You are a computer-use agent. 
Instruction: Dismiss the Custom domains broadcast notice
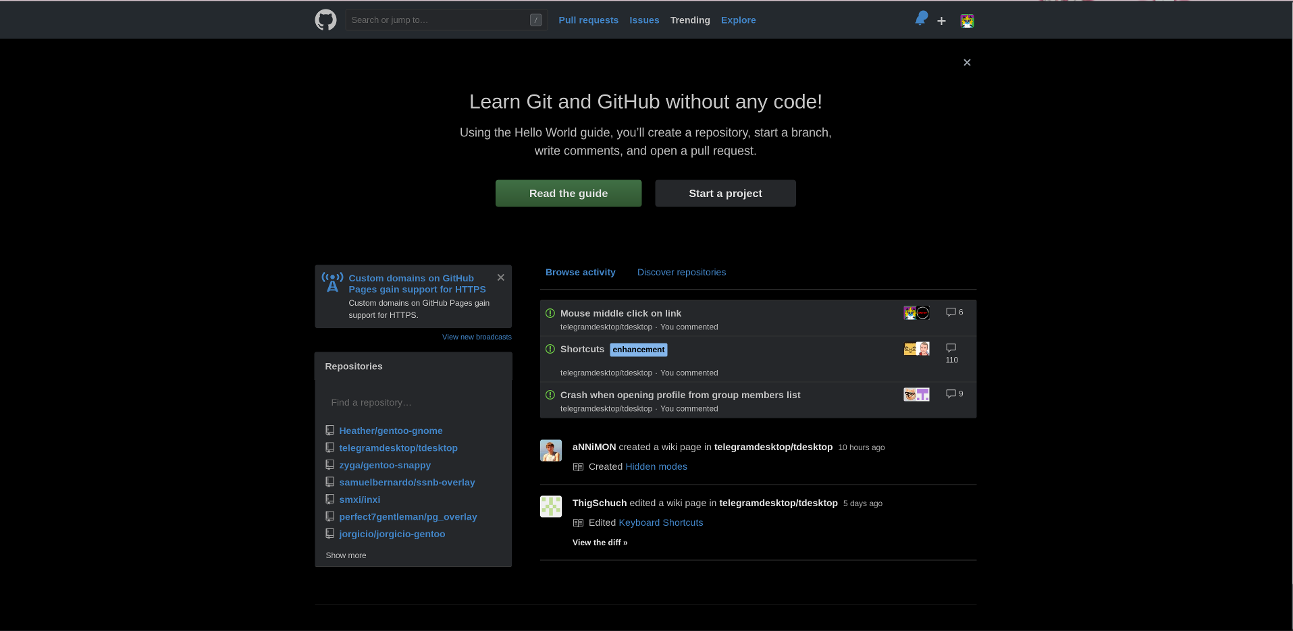[x=500, y=277]
